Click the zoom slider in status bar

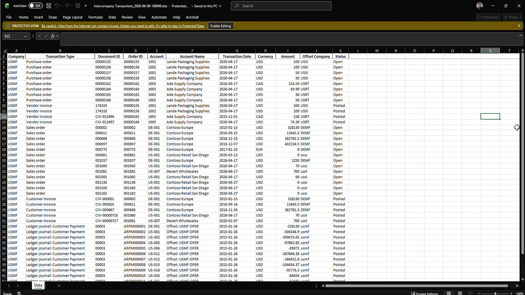tap(495, 293)
